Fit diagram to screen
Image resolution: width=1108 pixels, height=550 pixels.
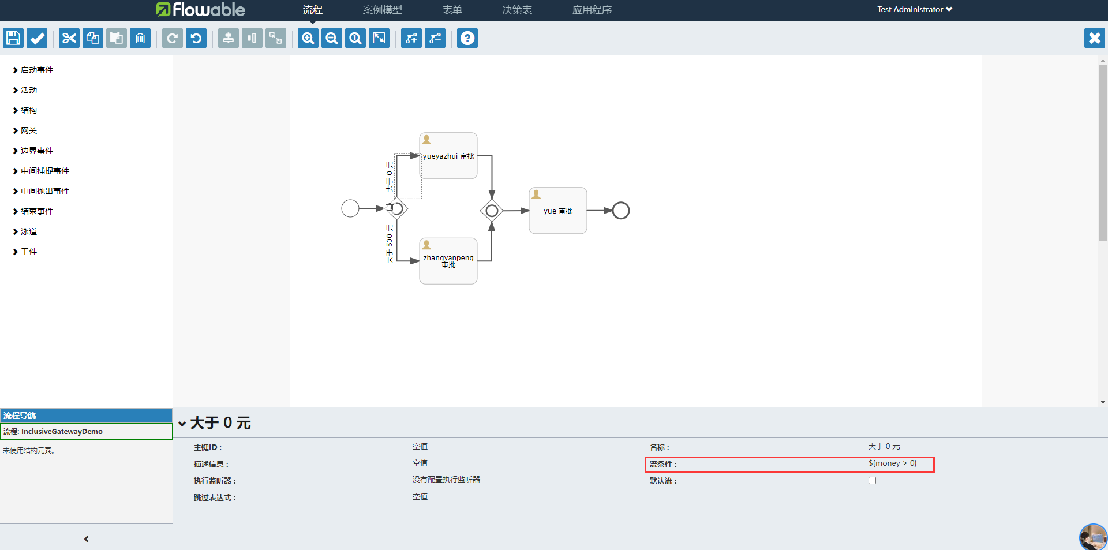coord(379,39)
